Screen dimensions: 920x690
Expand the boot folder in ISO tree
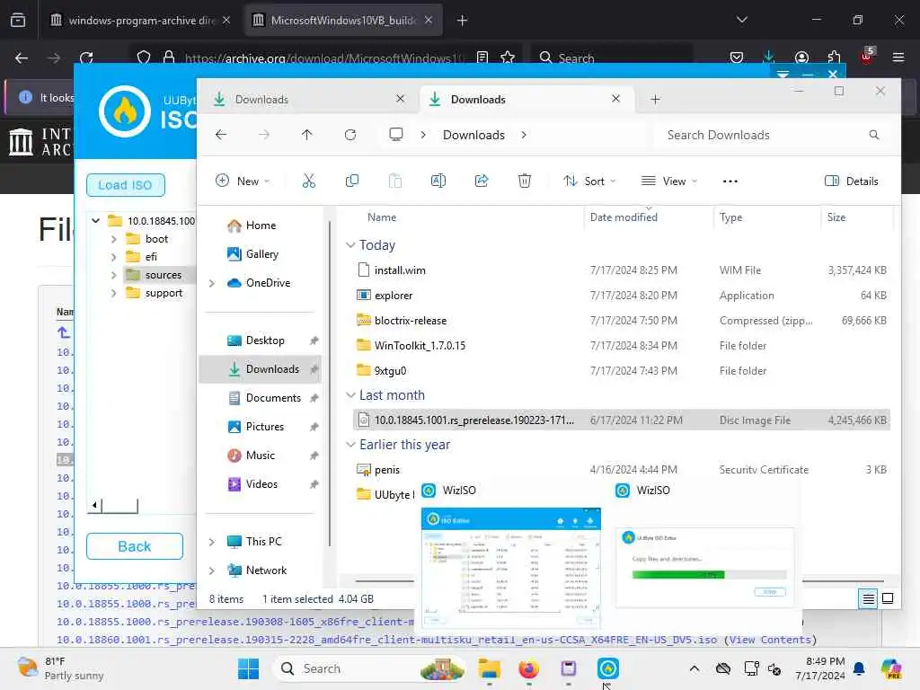click(114, 239)
